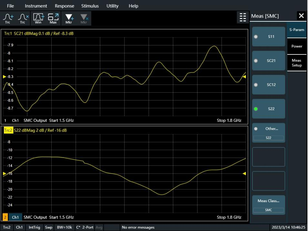Delete marker using greyed Mkr x icon

[x=84, y=18]
